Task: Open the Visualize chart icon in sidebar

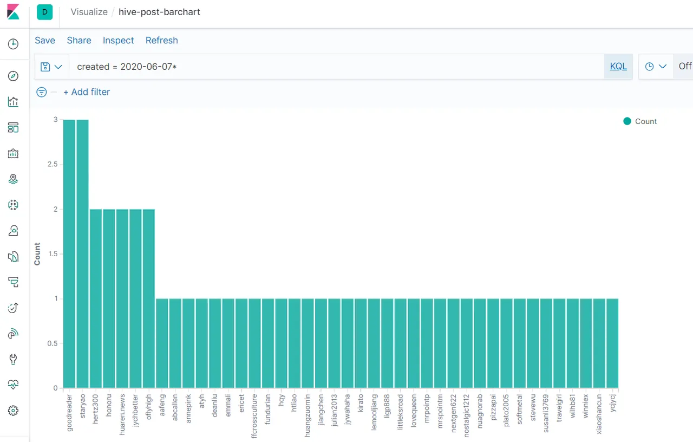Action: (14, 102)
